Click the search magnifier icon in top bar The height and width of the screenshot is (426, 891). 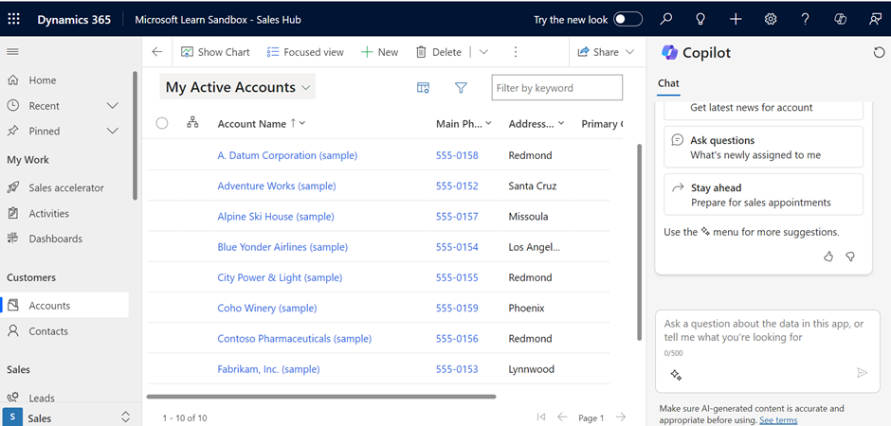tap(666, 19)
